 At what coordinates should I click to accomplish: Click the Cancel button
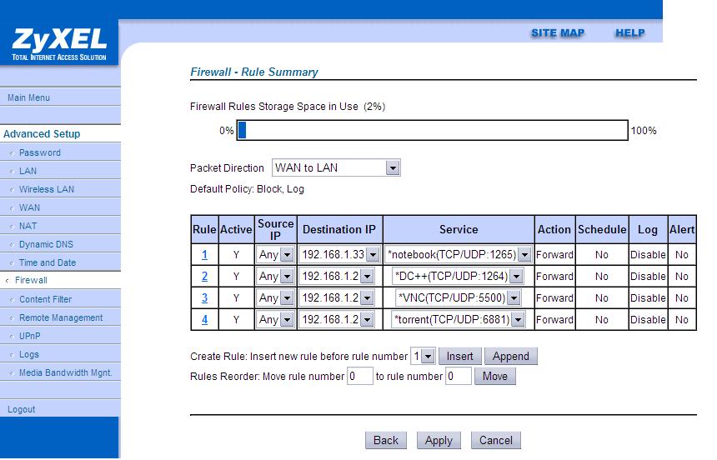[x=496, y=440]
